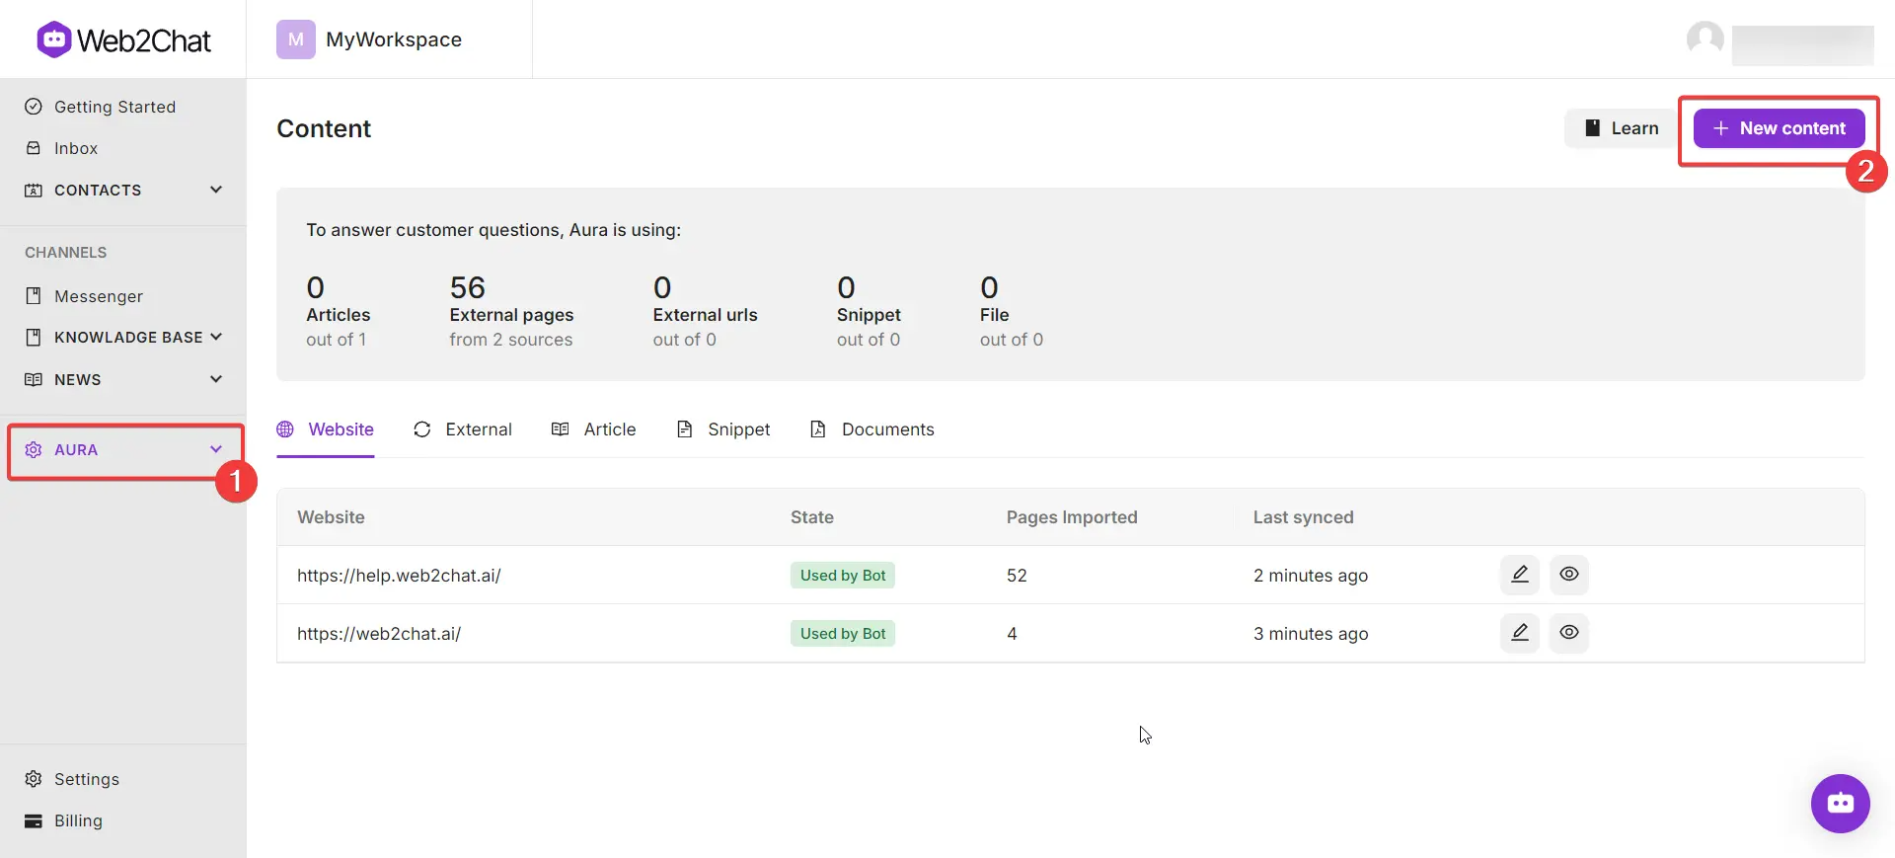Open the MyWorkspace avatar badge
Image resolution: width=1895 pixels, height=858 pixels.
(296, 39)
